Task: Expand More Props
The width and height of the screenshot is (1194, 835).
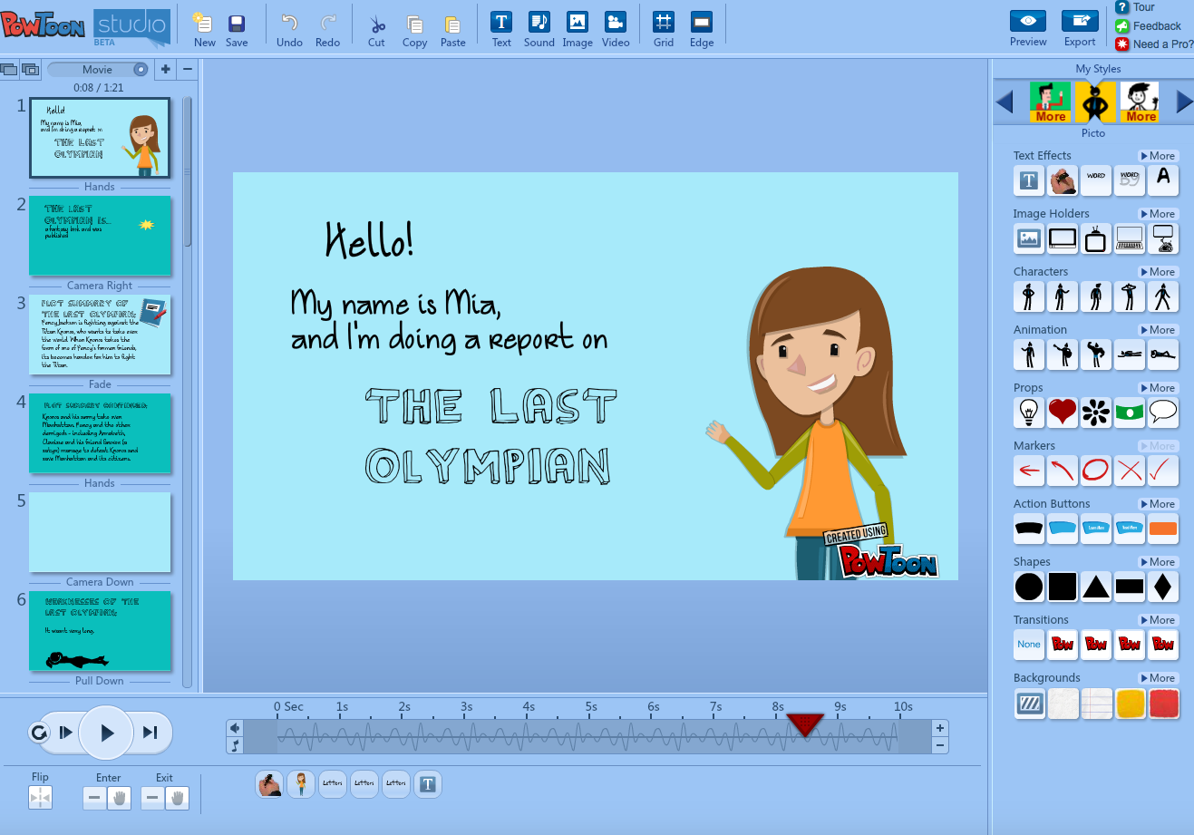Action: [x=1158, y=388]
